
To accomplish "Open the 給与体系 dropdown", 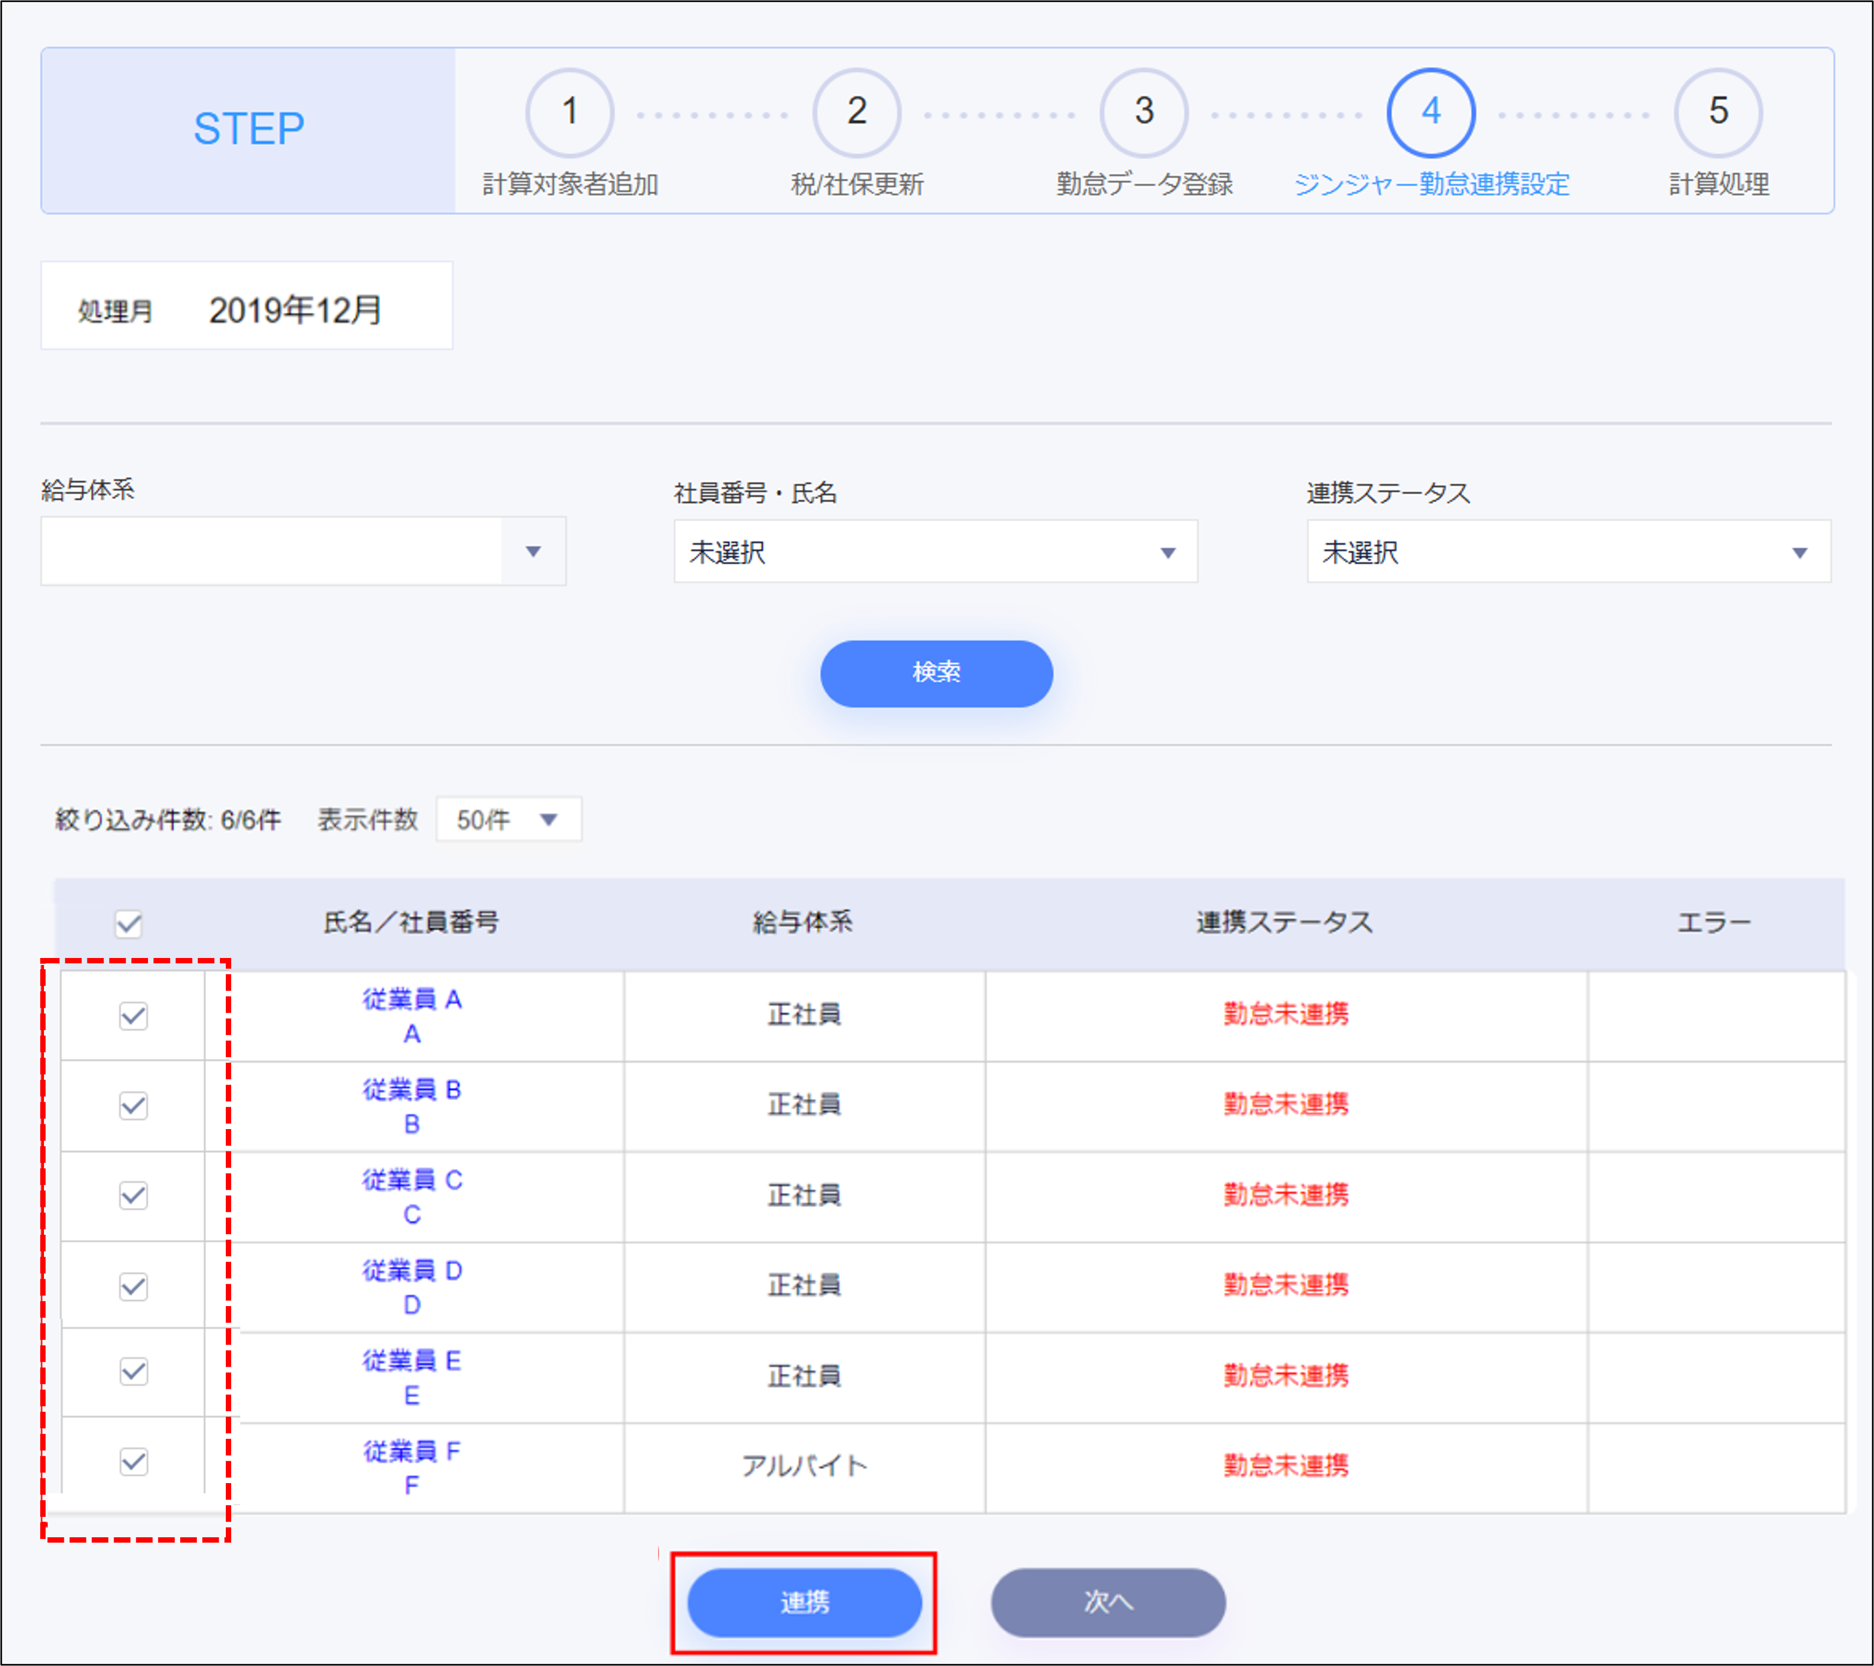I will [304, 551].
